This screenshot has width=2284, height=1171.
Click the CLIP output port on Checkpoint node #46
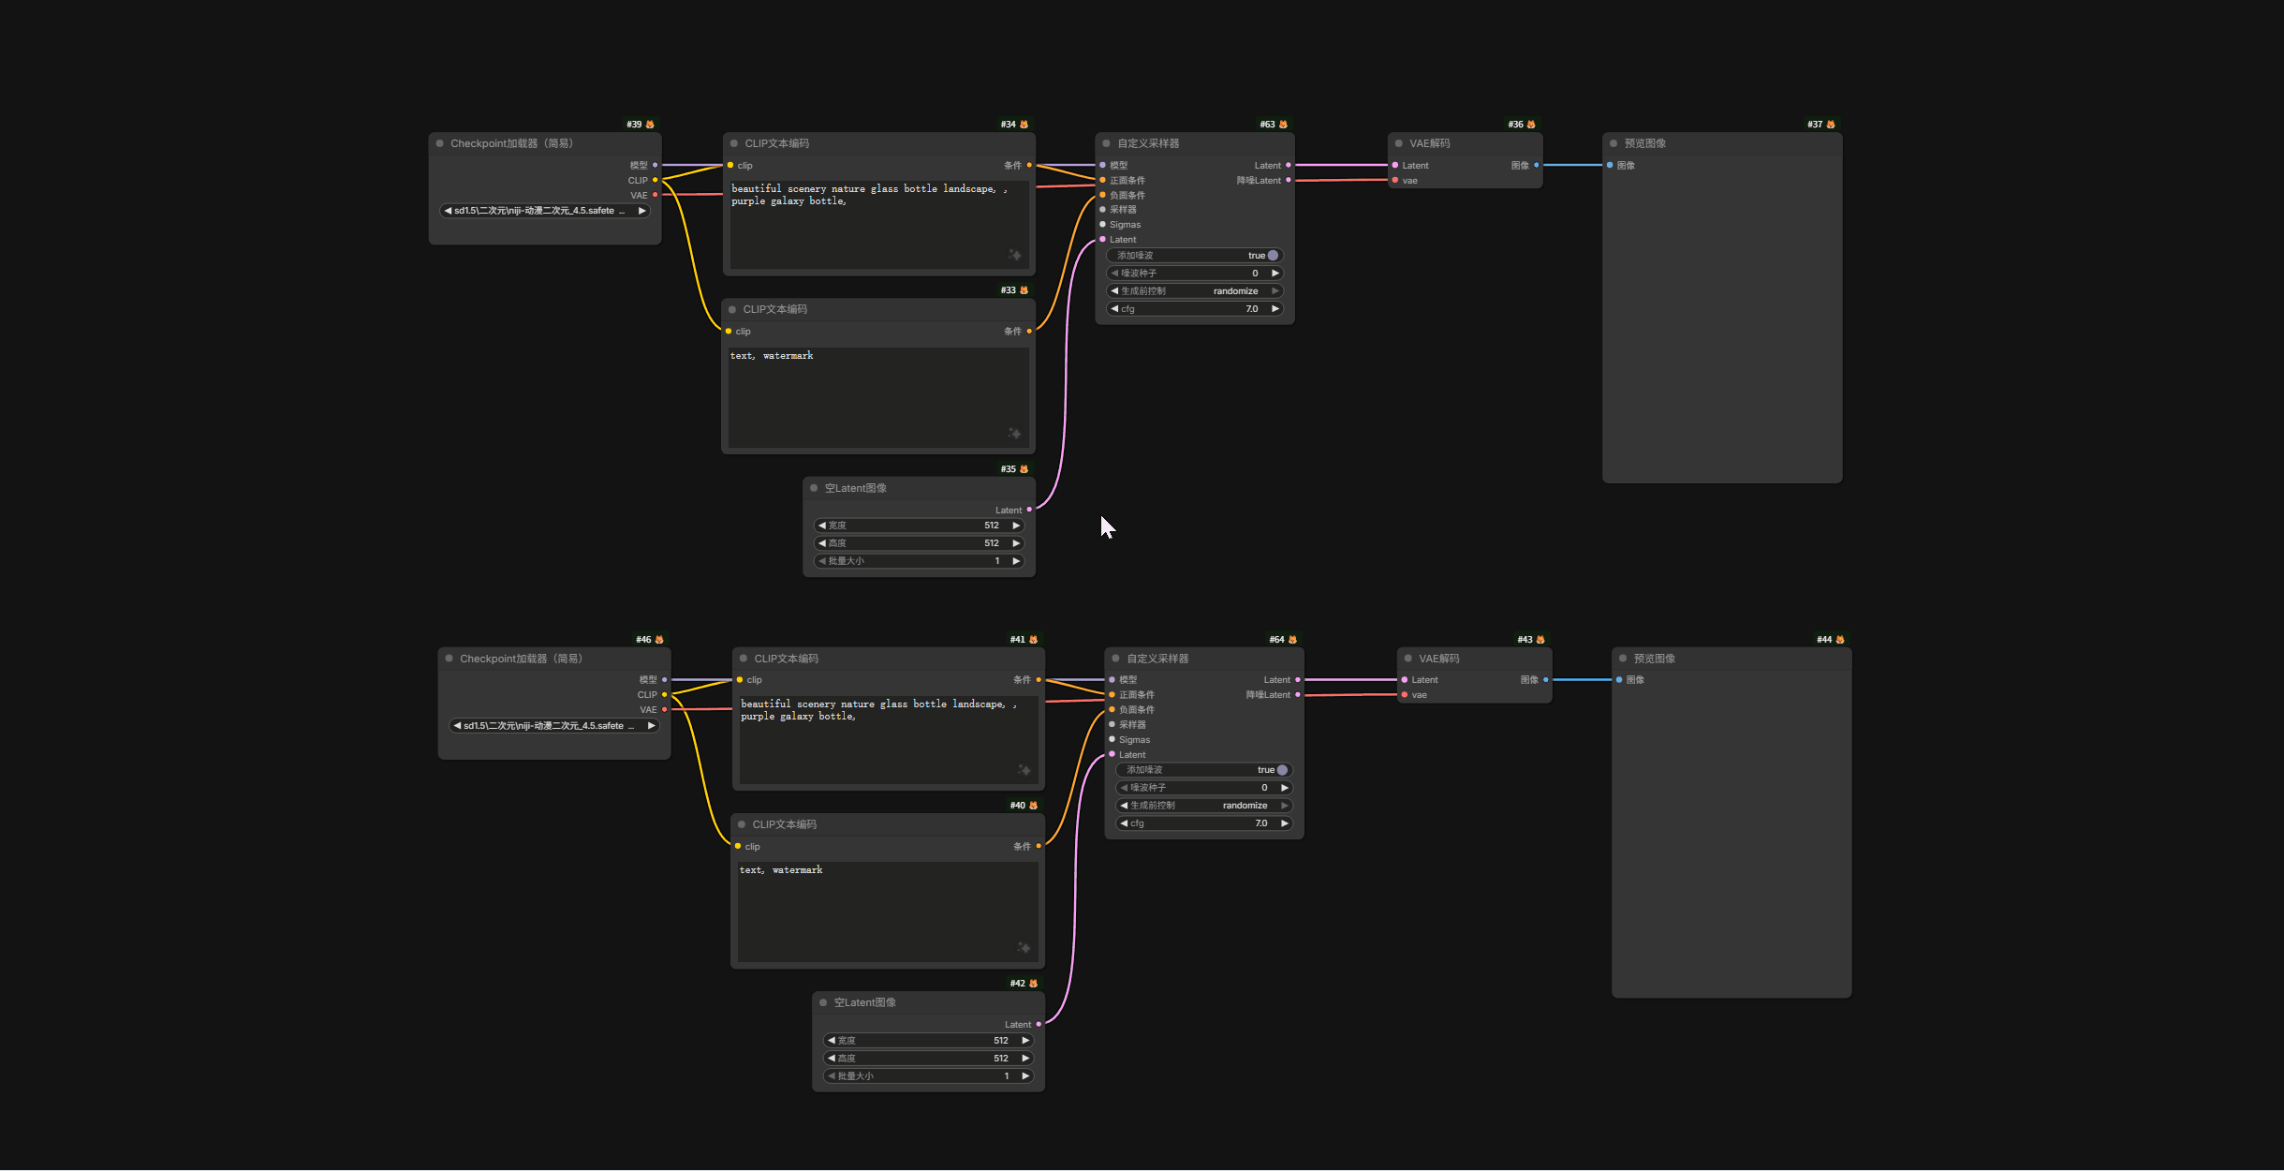click(x=664, y=695)
